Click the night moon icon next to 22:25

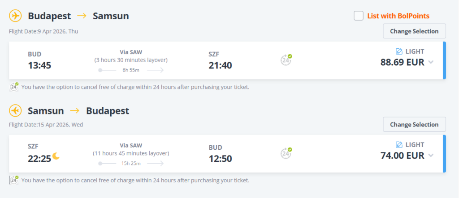pos(56,156)
